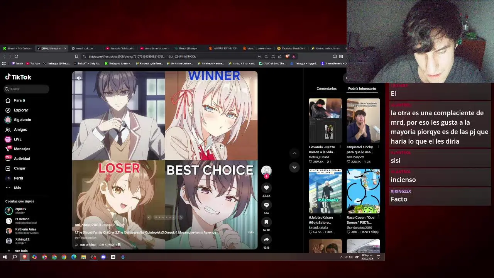Image resolution: width=494 pixels, height=278 pixels.
Task: Open the YouTube bookmark
Action: click(33, 63)
